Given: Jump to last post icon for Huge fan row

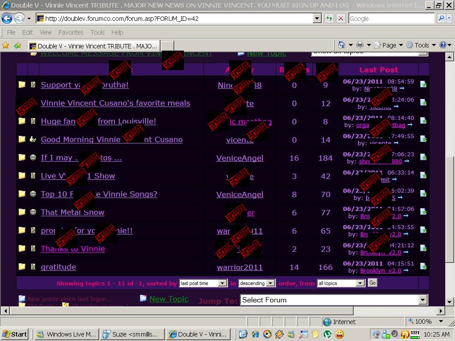Looking at the screenshot, I should coord(423,121).
